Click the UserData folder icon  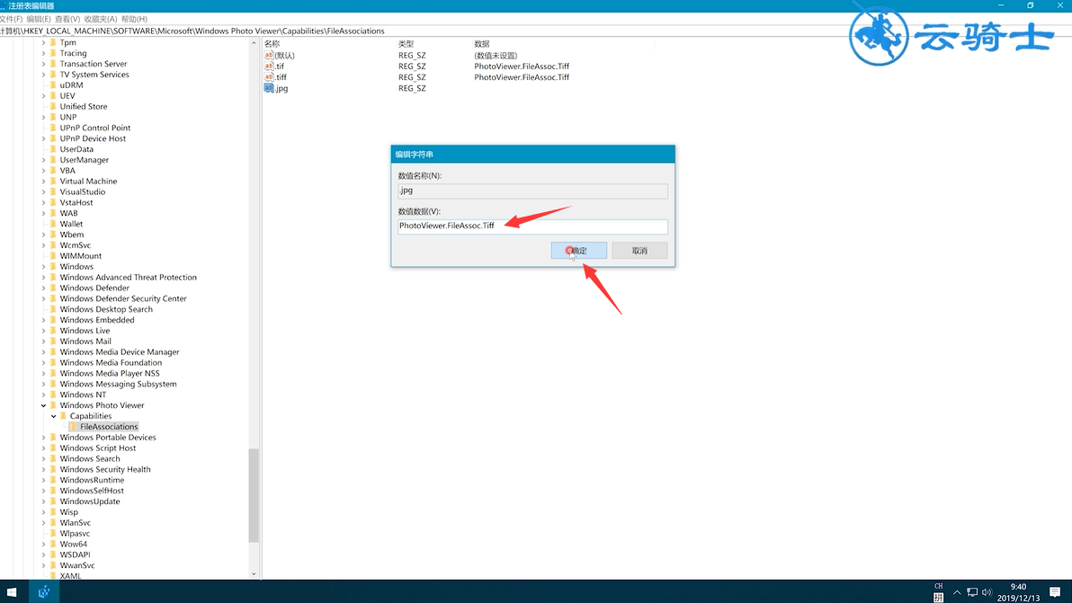coord(53,149)
